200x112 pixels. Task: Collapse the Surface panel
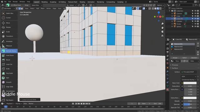(175, 68)
